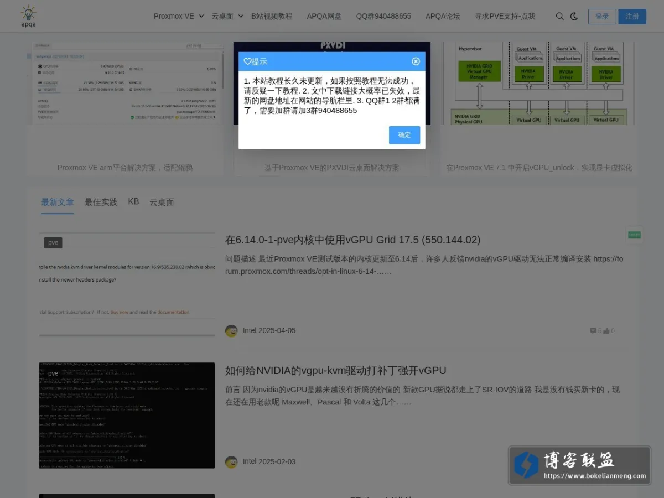Open article 在6.14.0-1-pve内核中使用vGPU Grid 17.5
The height and width of the screenshot is (498, 664).
(352, 240)
